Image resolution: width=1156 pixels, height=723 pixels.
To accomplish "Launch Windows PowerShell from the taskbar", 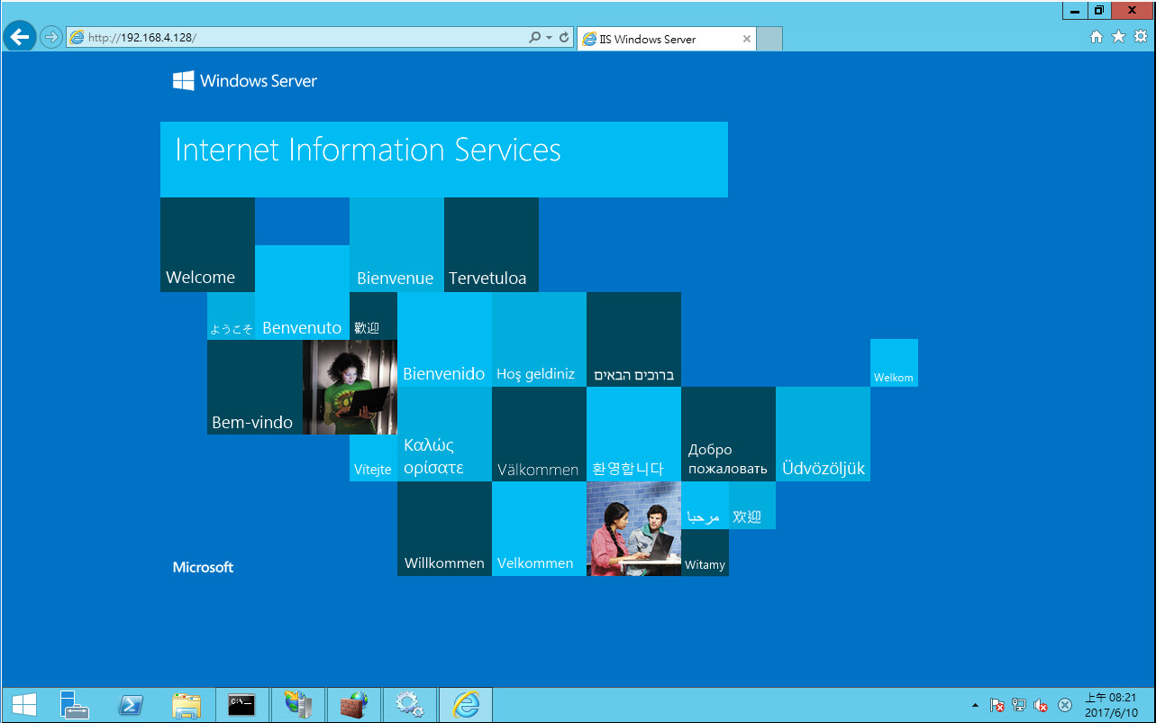I will (x=131, y=705).
